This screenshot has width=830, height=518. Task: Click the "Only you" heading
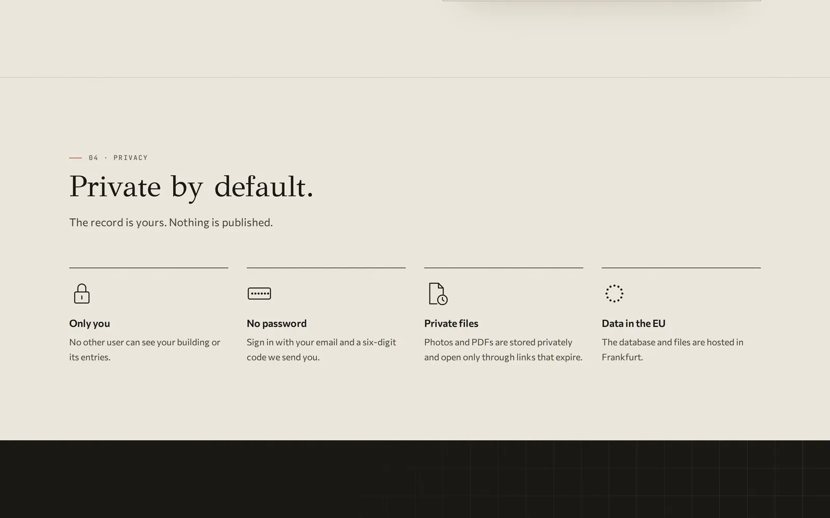coord(90,323)
